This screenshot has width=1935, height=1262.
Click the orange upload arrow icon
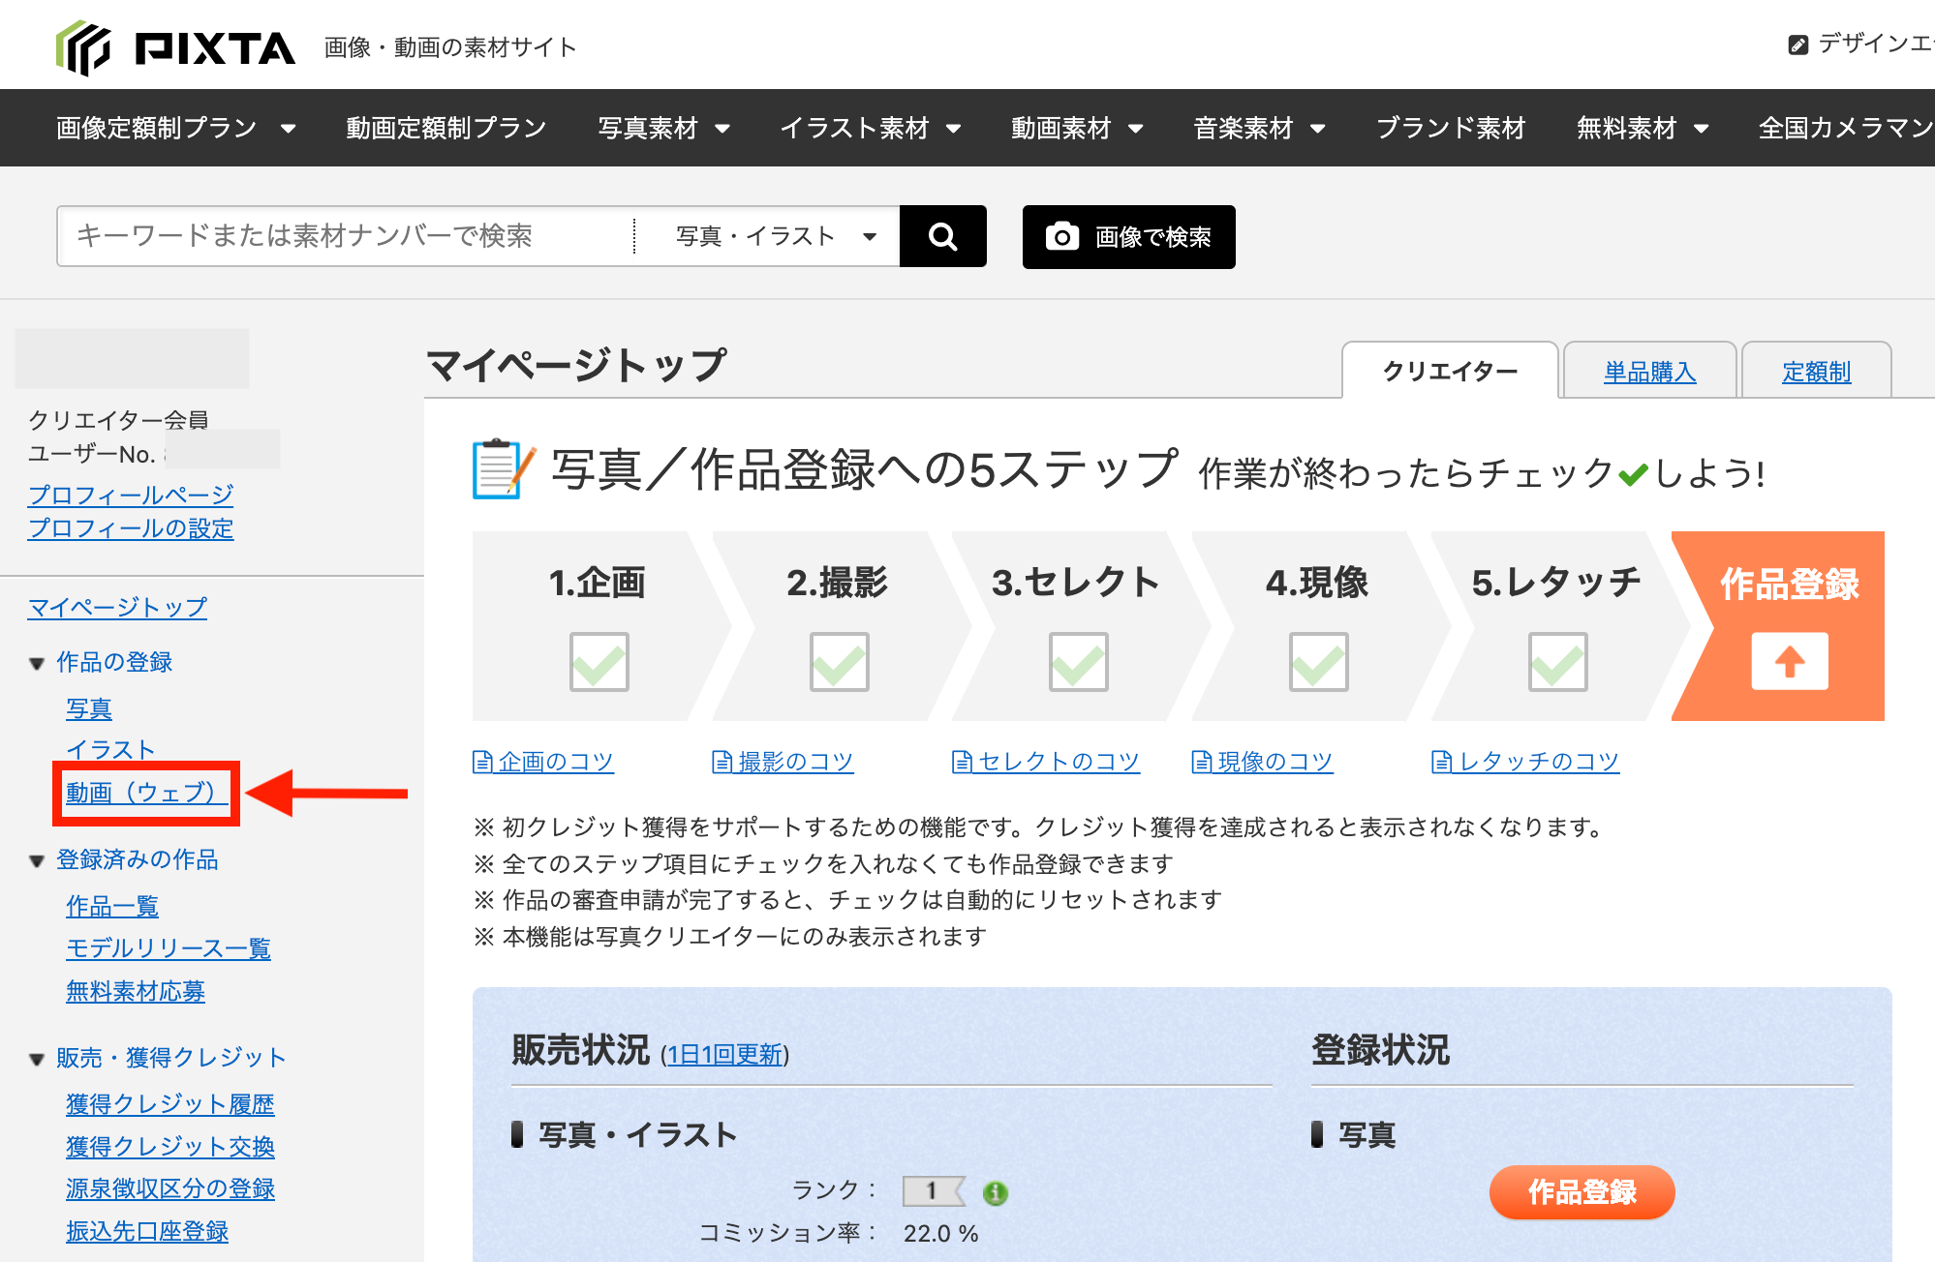1789,662
